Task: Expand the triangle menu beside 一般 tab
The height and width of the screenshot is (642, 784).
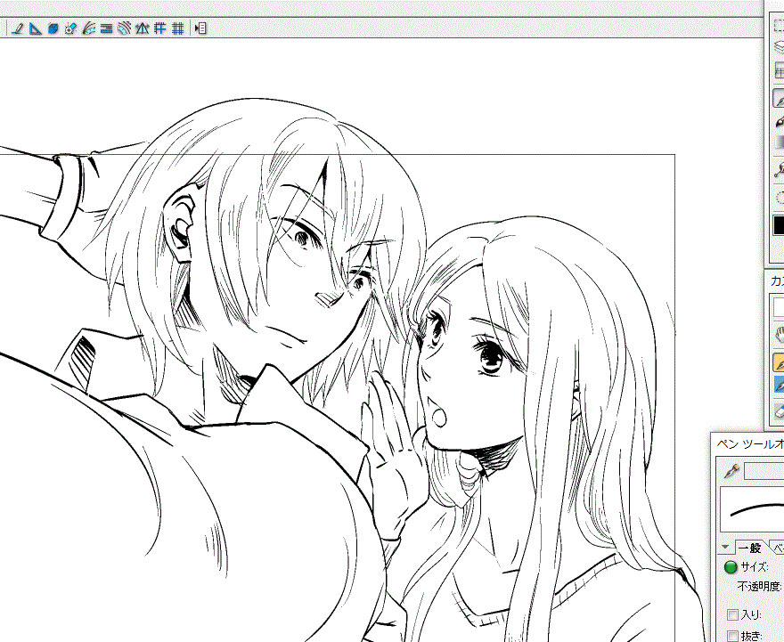Action: [725, 547]
